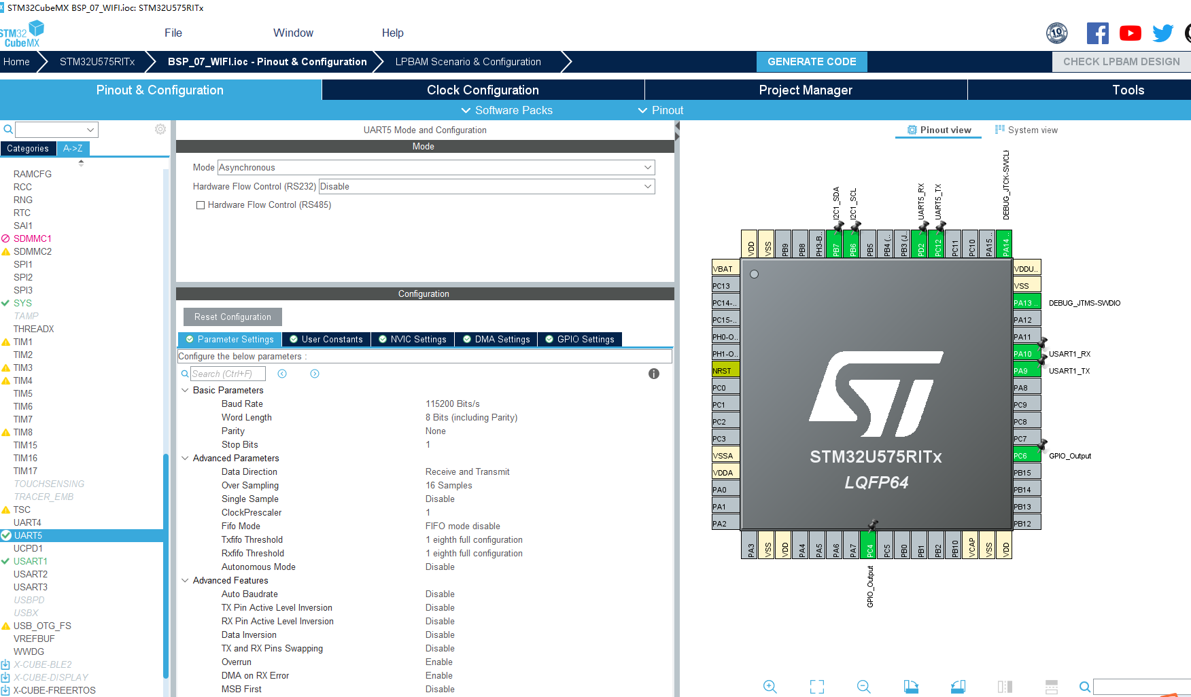Click GENERATE CODE button
Image resolution: width=1191 pixels, height=697 pixels.
tap(812, 61)
